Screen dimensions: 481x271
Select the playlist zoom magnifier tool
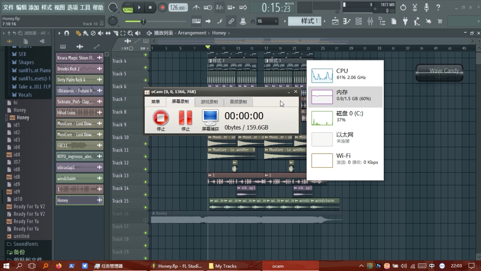coord(130,33)
